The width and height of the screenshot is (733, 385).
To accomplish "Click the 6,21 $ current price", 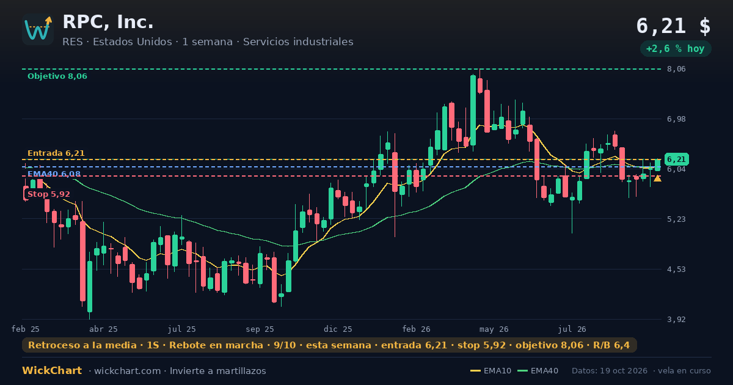I will [x=673, y=26].
